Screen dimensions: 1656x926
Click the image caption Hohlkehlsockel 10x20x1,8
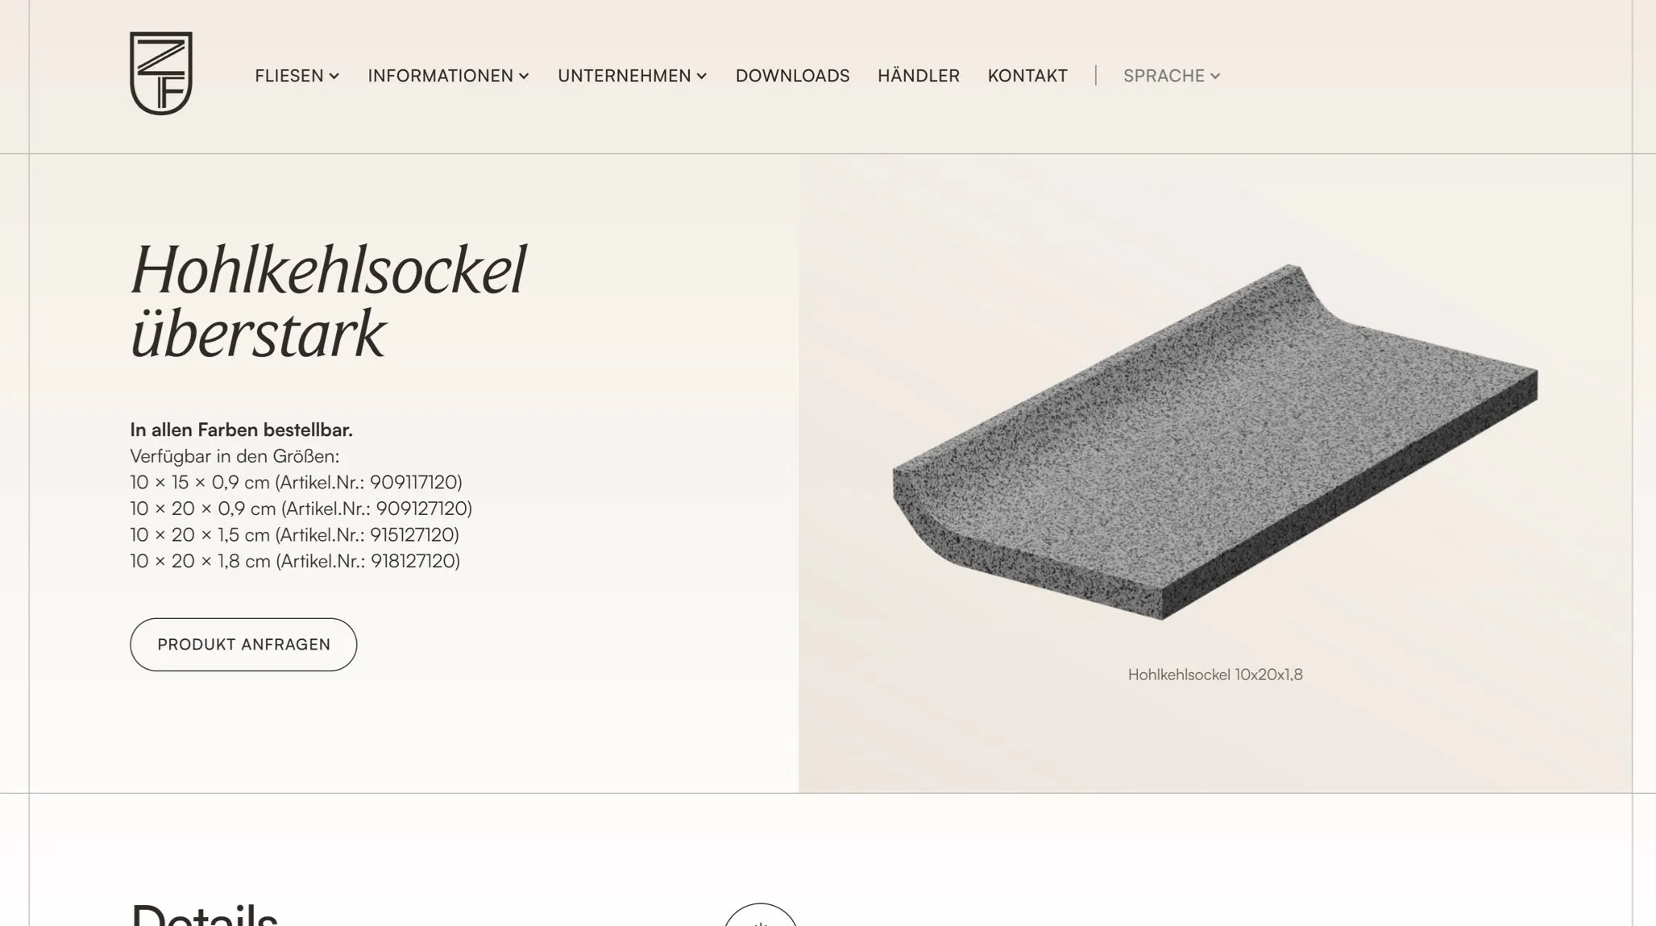[1215, 675]
